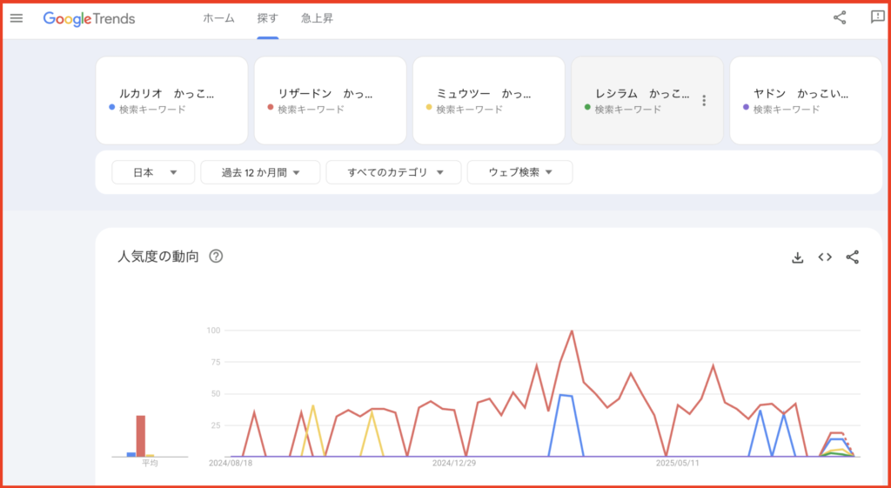Go to the ホーム tab

pos(218,18)
